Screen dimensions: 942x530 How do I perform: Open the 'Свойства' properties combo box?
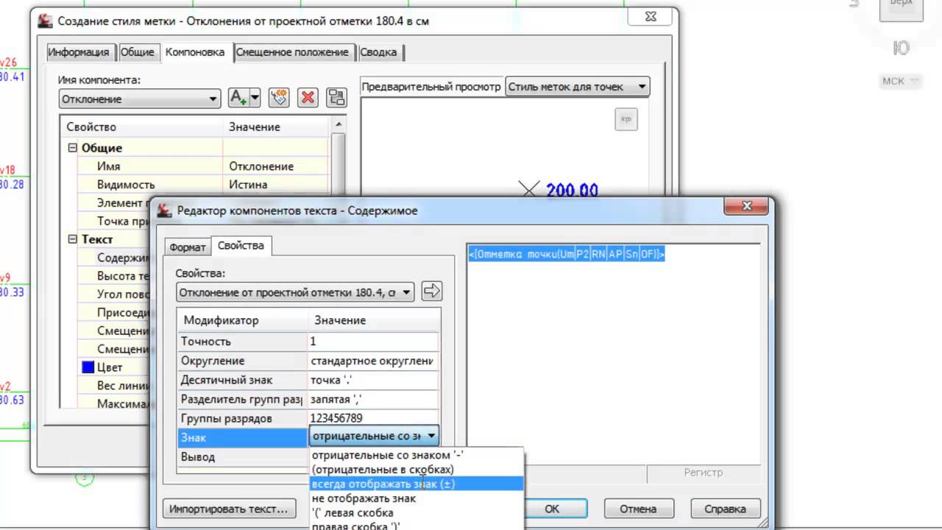[x=295, y=292]
